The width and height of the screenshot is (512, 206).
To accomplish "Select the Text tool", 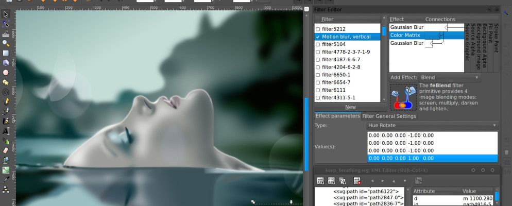I will (x=6, y=130).
